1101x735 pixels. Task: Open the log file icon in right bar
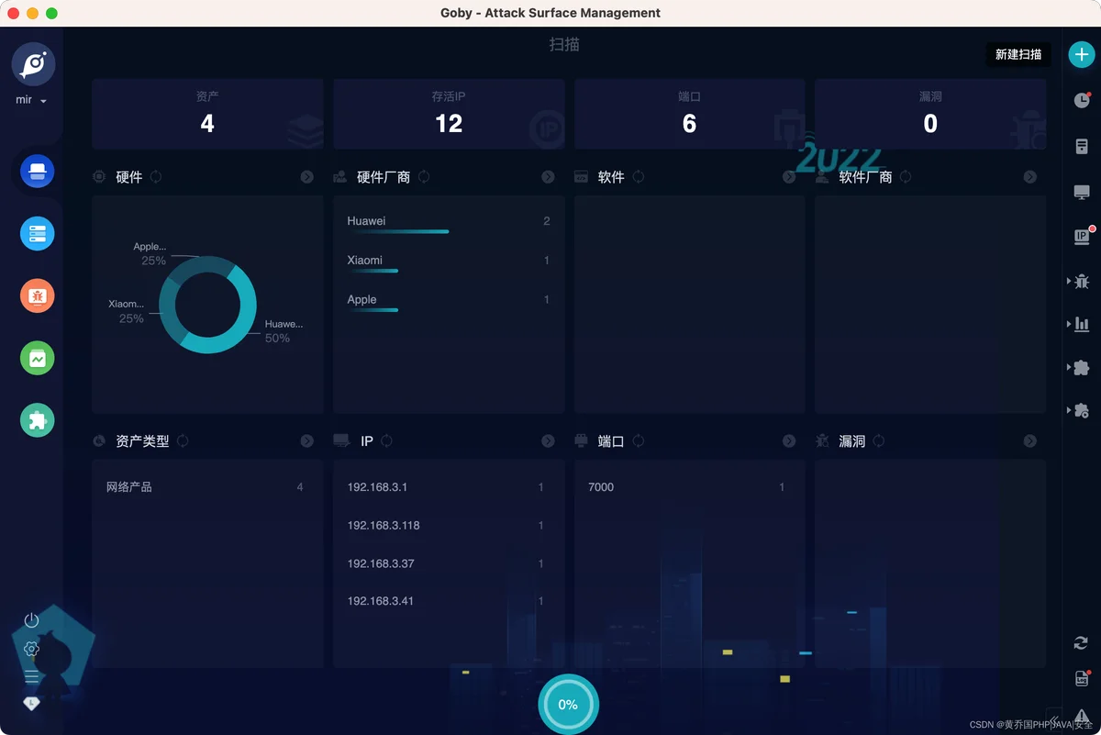(x=1082, y=678)
